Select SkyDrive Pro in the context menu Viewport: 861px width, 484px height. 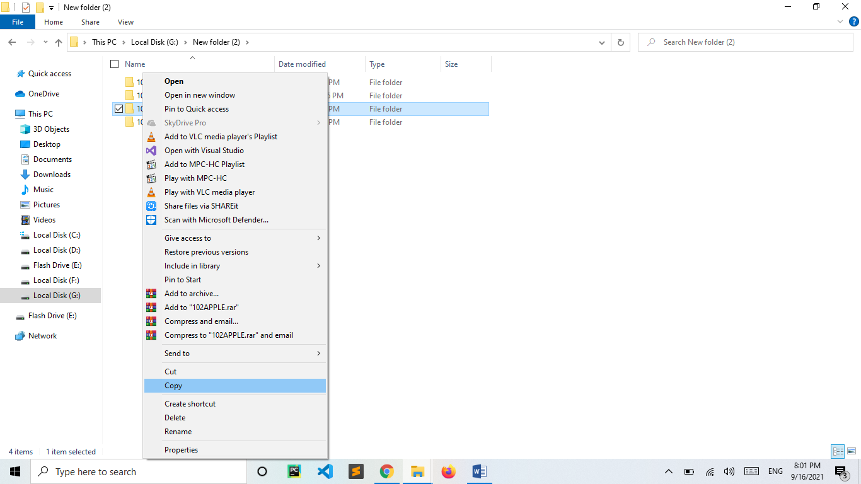click(184, 122)
